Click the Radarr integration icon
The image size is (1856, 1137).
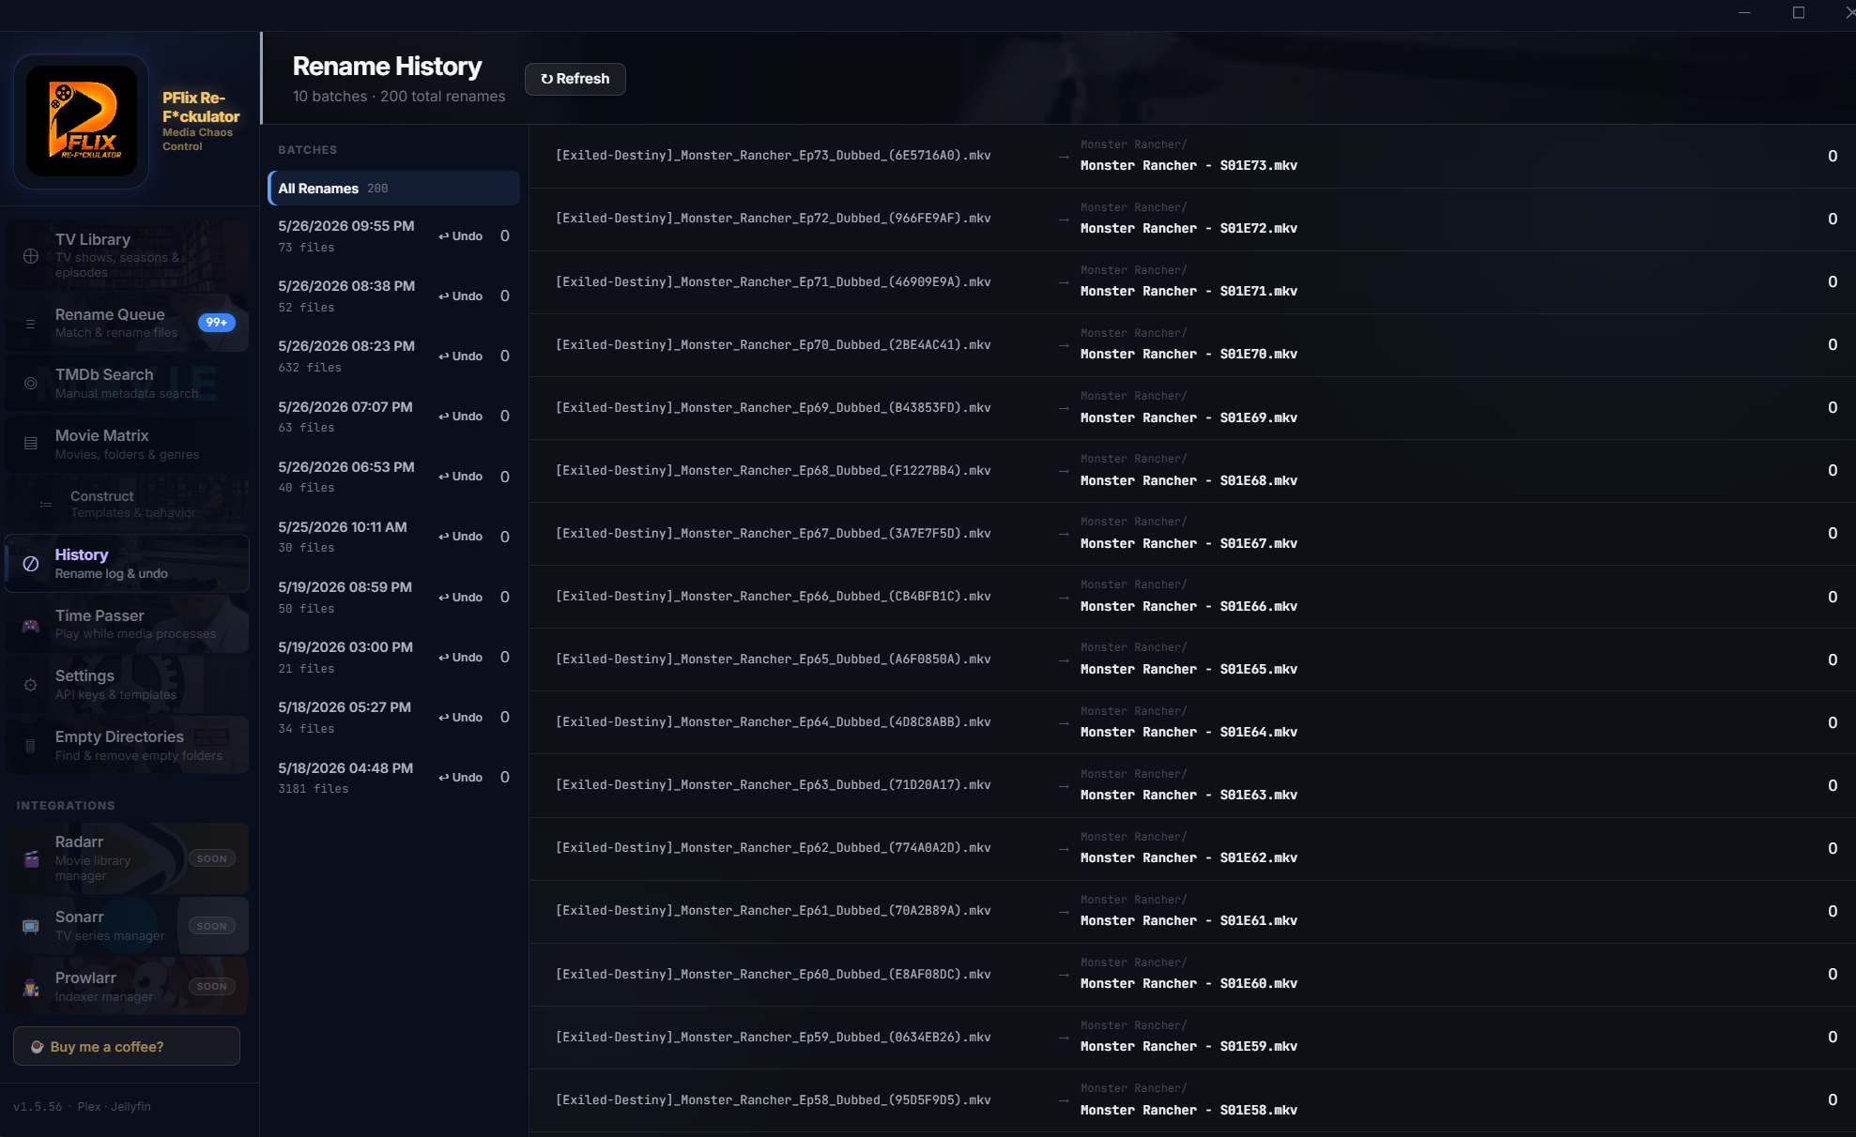pyautogui.click(x=31, y=858)
